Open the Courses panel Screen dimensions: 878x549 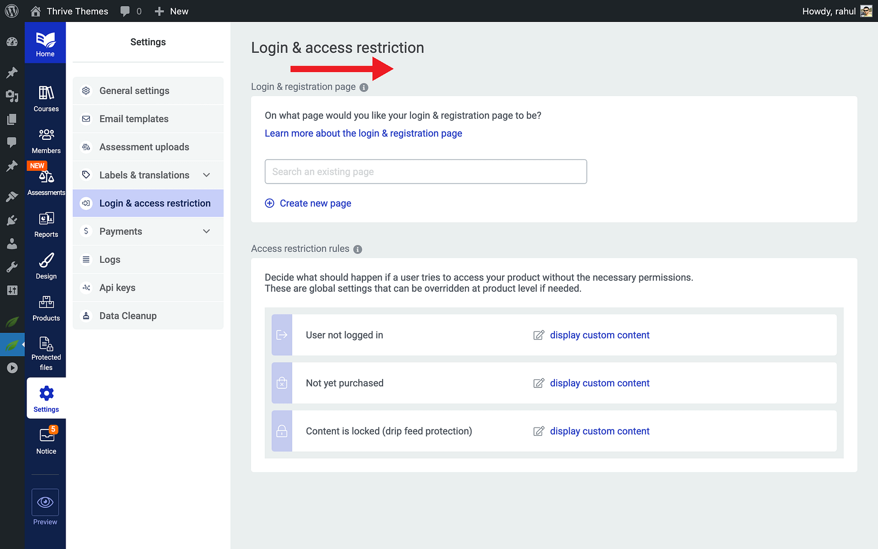(x=45, y=97)
